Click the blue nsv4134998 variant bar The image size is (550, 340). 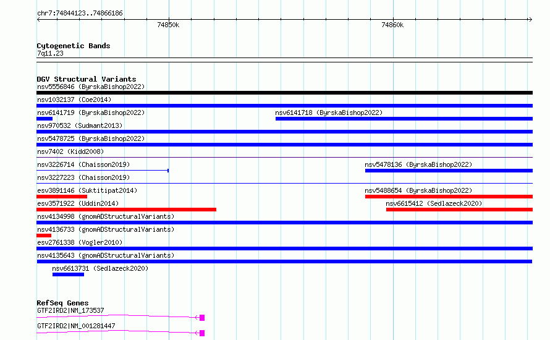[x=284, y=223]
